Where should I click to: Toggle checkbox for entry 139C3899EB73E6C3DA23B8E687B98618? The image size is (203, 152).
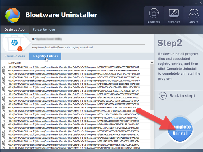click(3, 77)
